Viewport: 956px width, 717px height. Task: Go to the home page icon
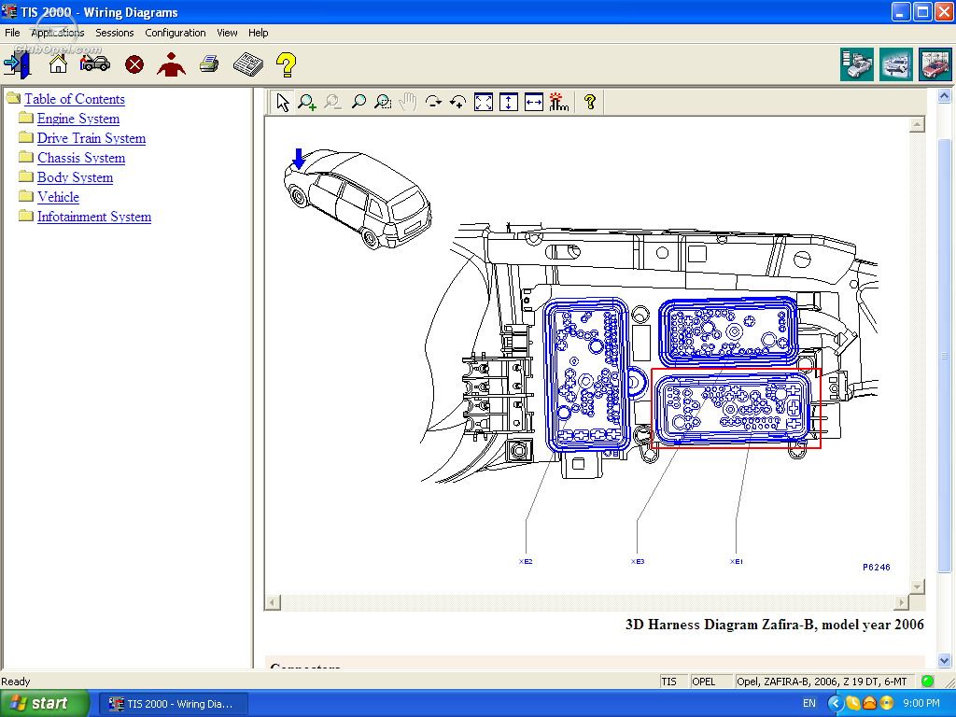coord(58,63)
